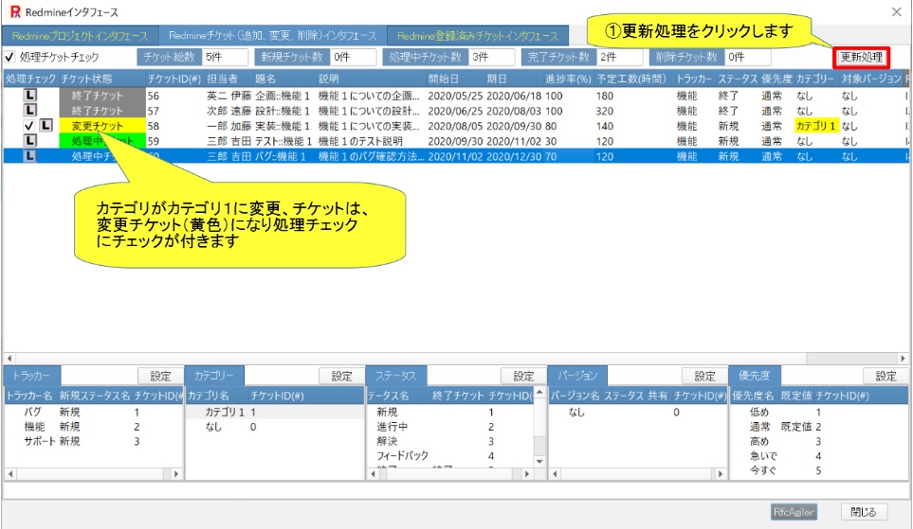This screenshot has height=529, width=913.
Task: Toggle the 処理チケットチェック checkbox
Action: click(9, 57)
